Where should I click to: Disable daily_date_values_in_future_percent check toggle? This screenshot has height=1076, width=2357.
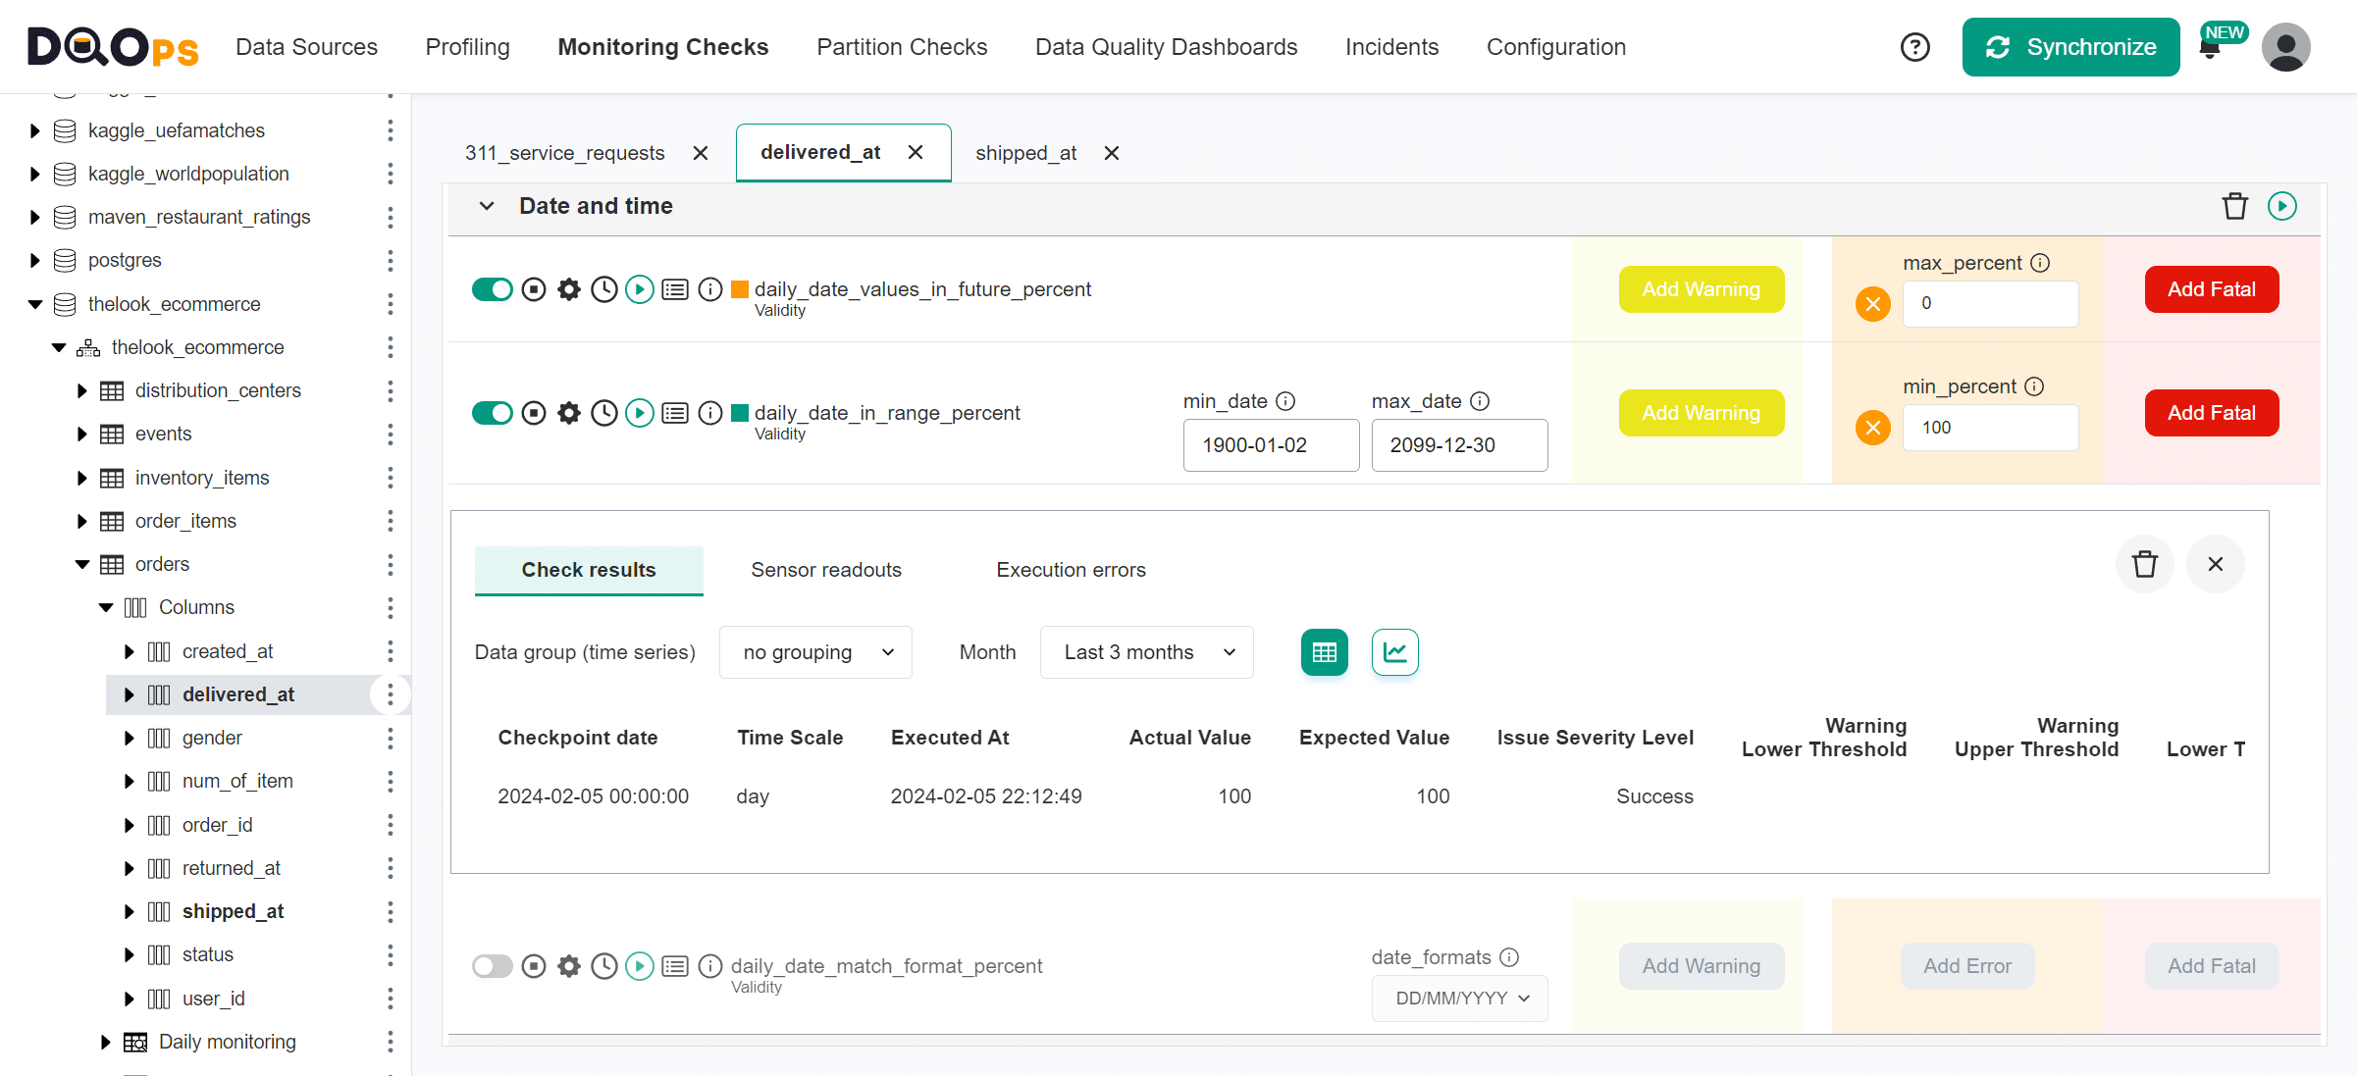tap(493, 289)
